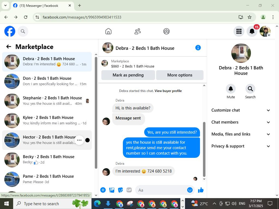Open the emoji picker smiley icon

(190, 190)
